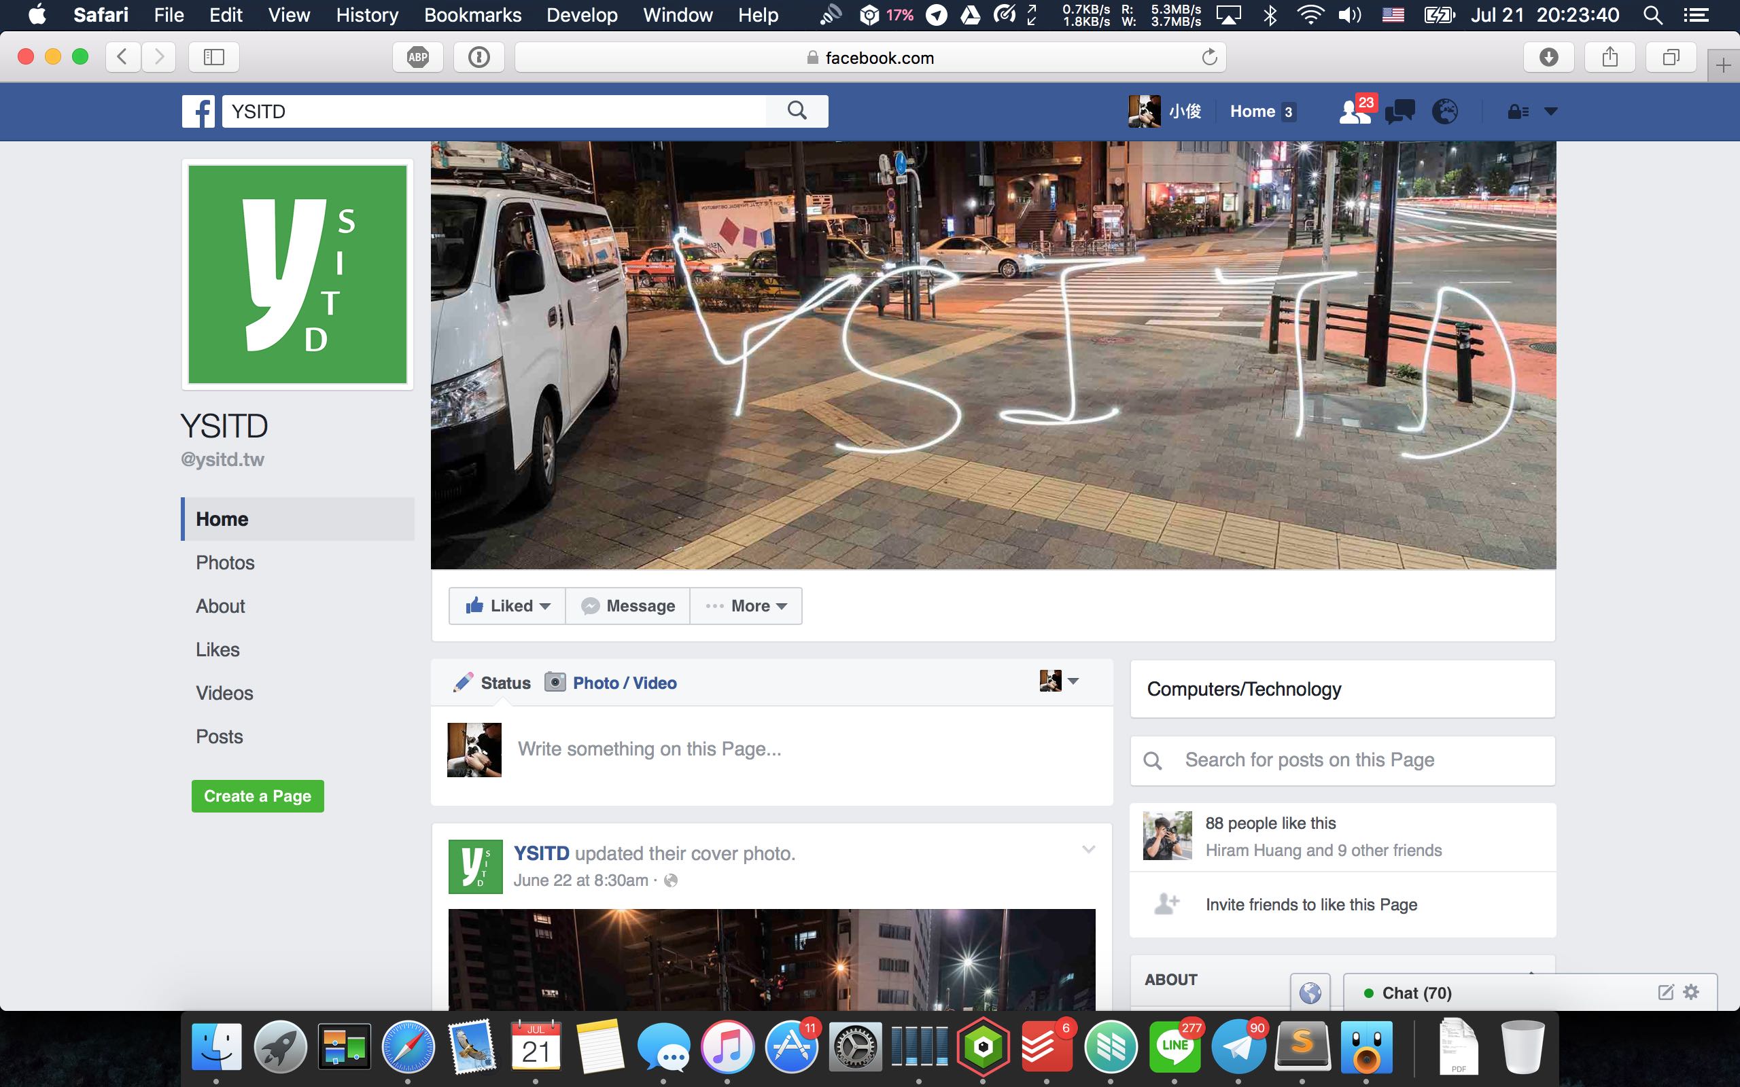The width and height of the screenshot is (1740, 1087).
Task: Click AdBlock Plus icon in Safari toolbar
Action: pos(418,58)
